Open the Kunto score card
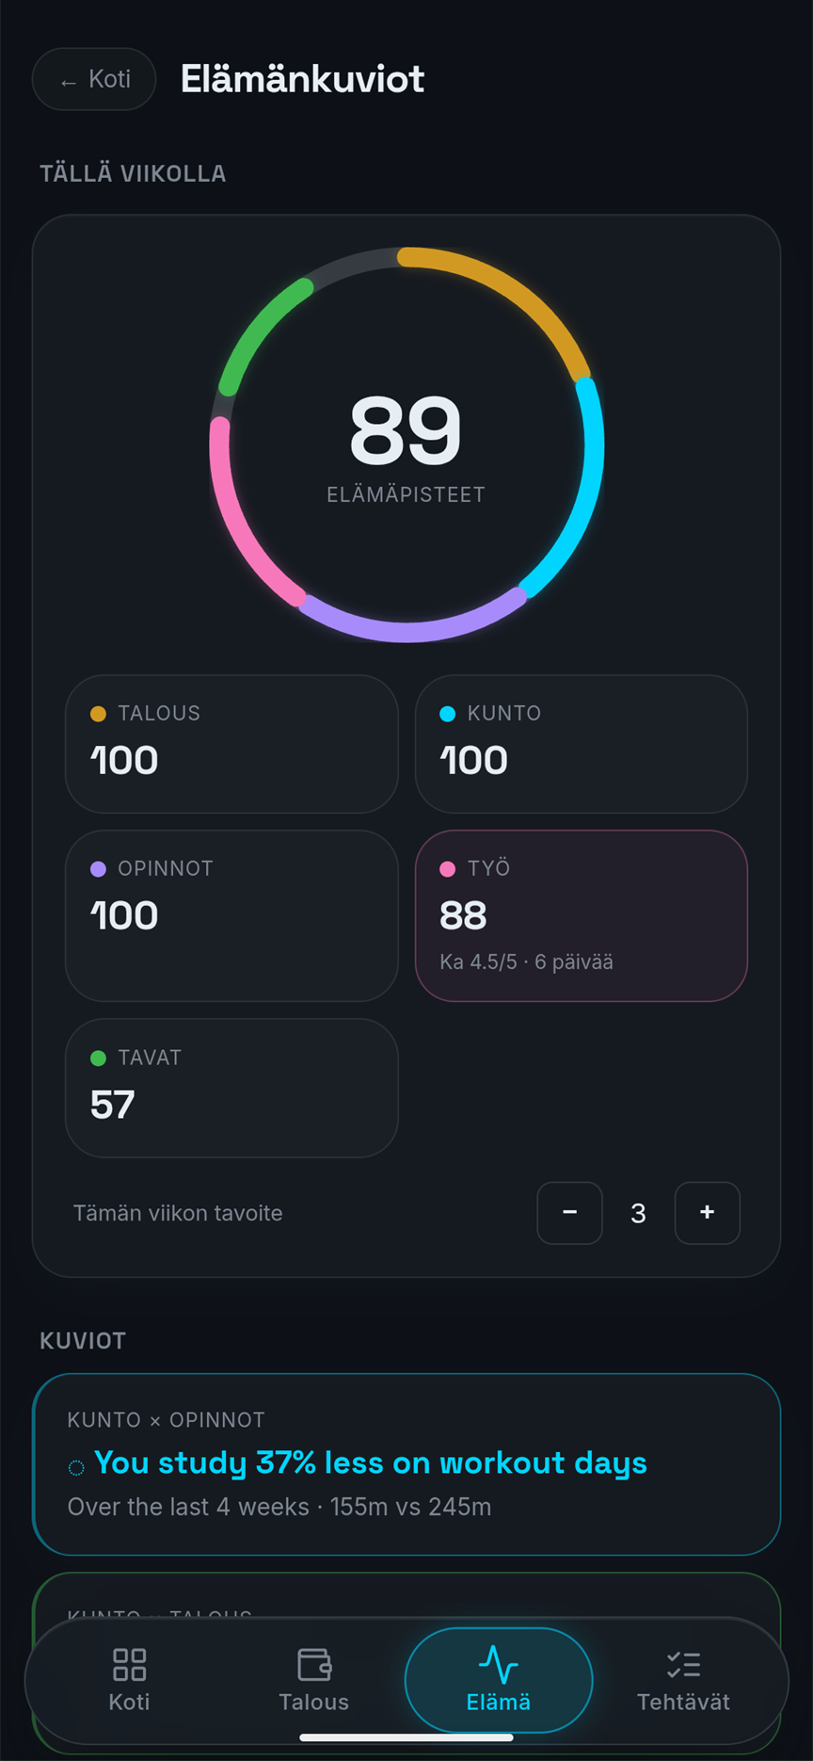 [582, 744]
